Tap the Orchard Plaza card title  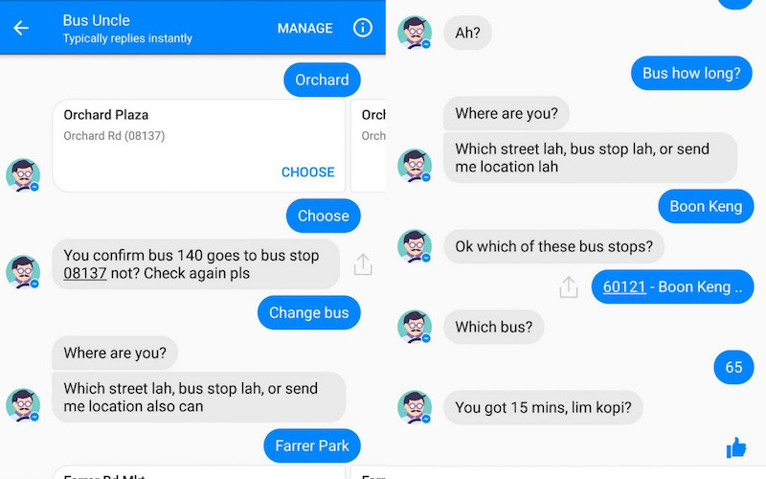tap(106, 115)
